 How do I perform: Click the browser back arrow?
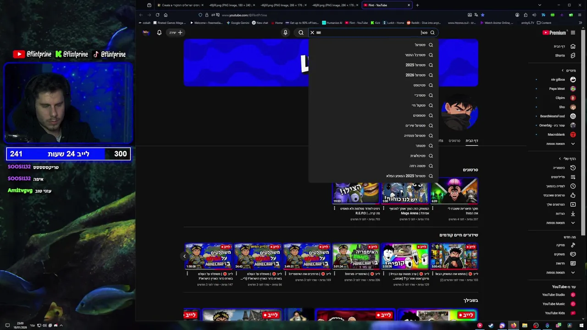point(141,15)
